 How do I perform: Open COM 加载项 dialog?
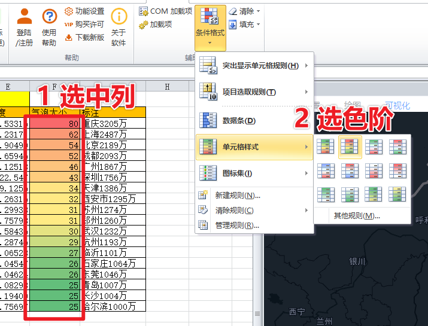pyautogui.click(x=165, y=11)
